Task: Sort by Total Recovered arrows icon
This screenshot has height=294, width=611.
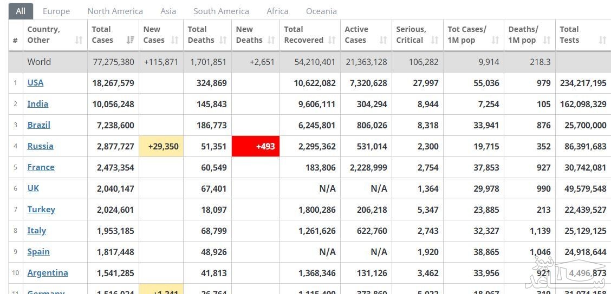Action: click(x=331, y=40)
